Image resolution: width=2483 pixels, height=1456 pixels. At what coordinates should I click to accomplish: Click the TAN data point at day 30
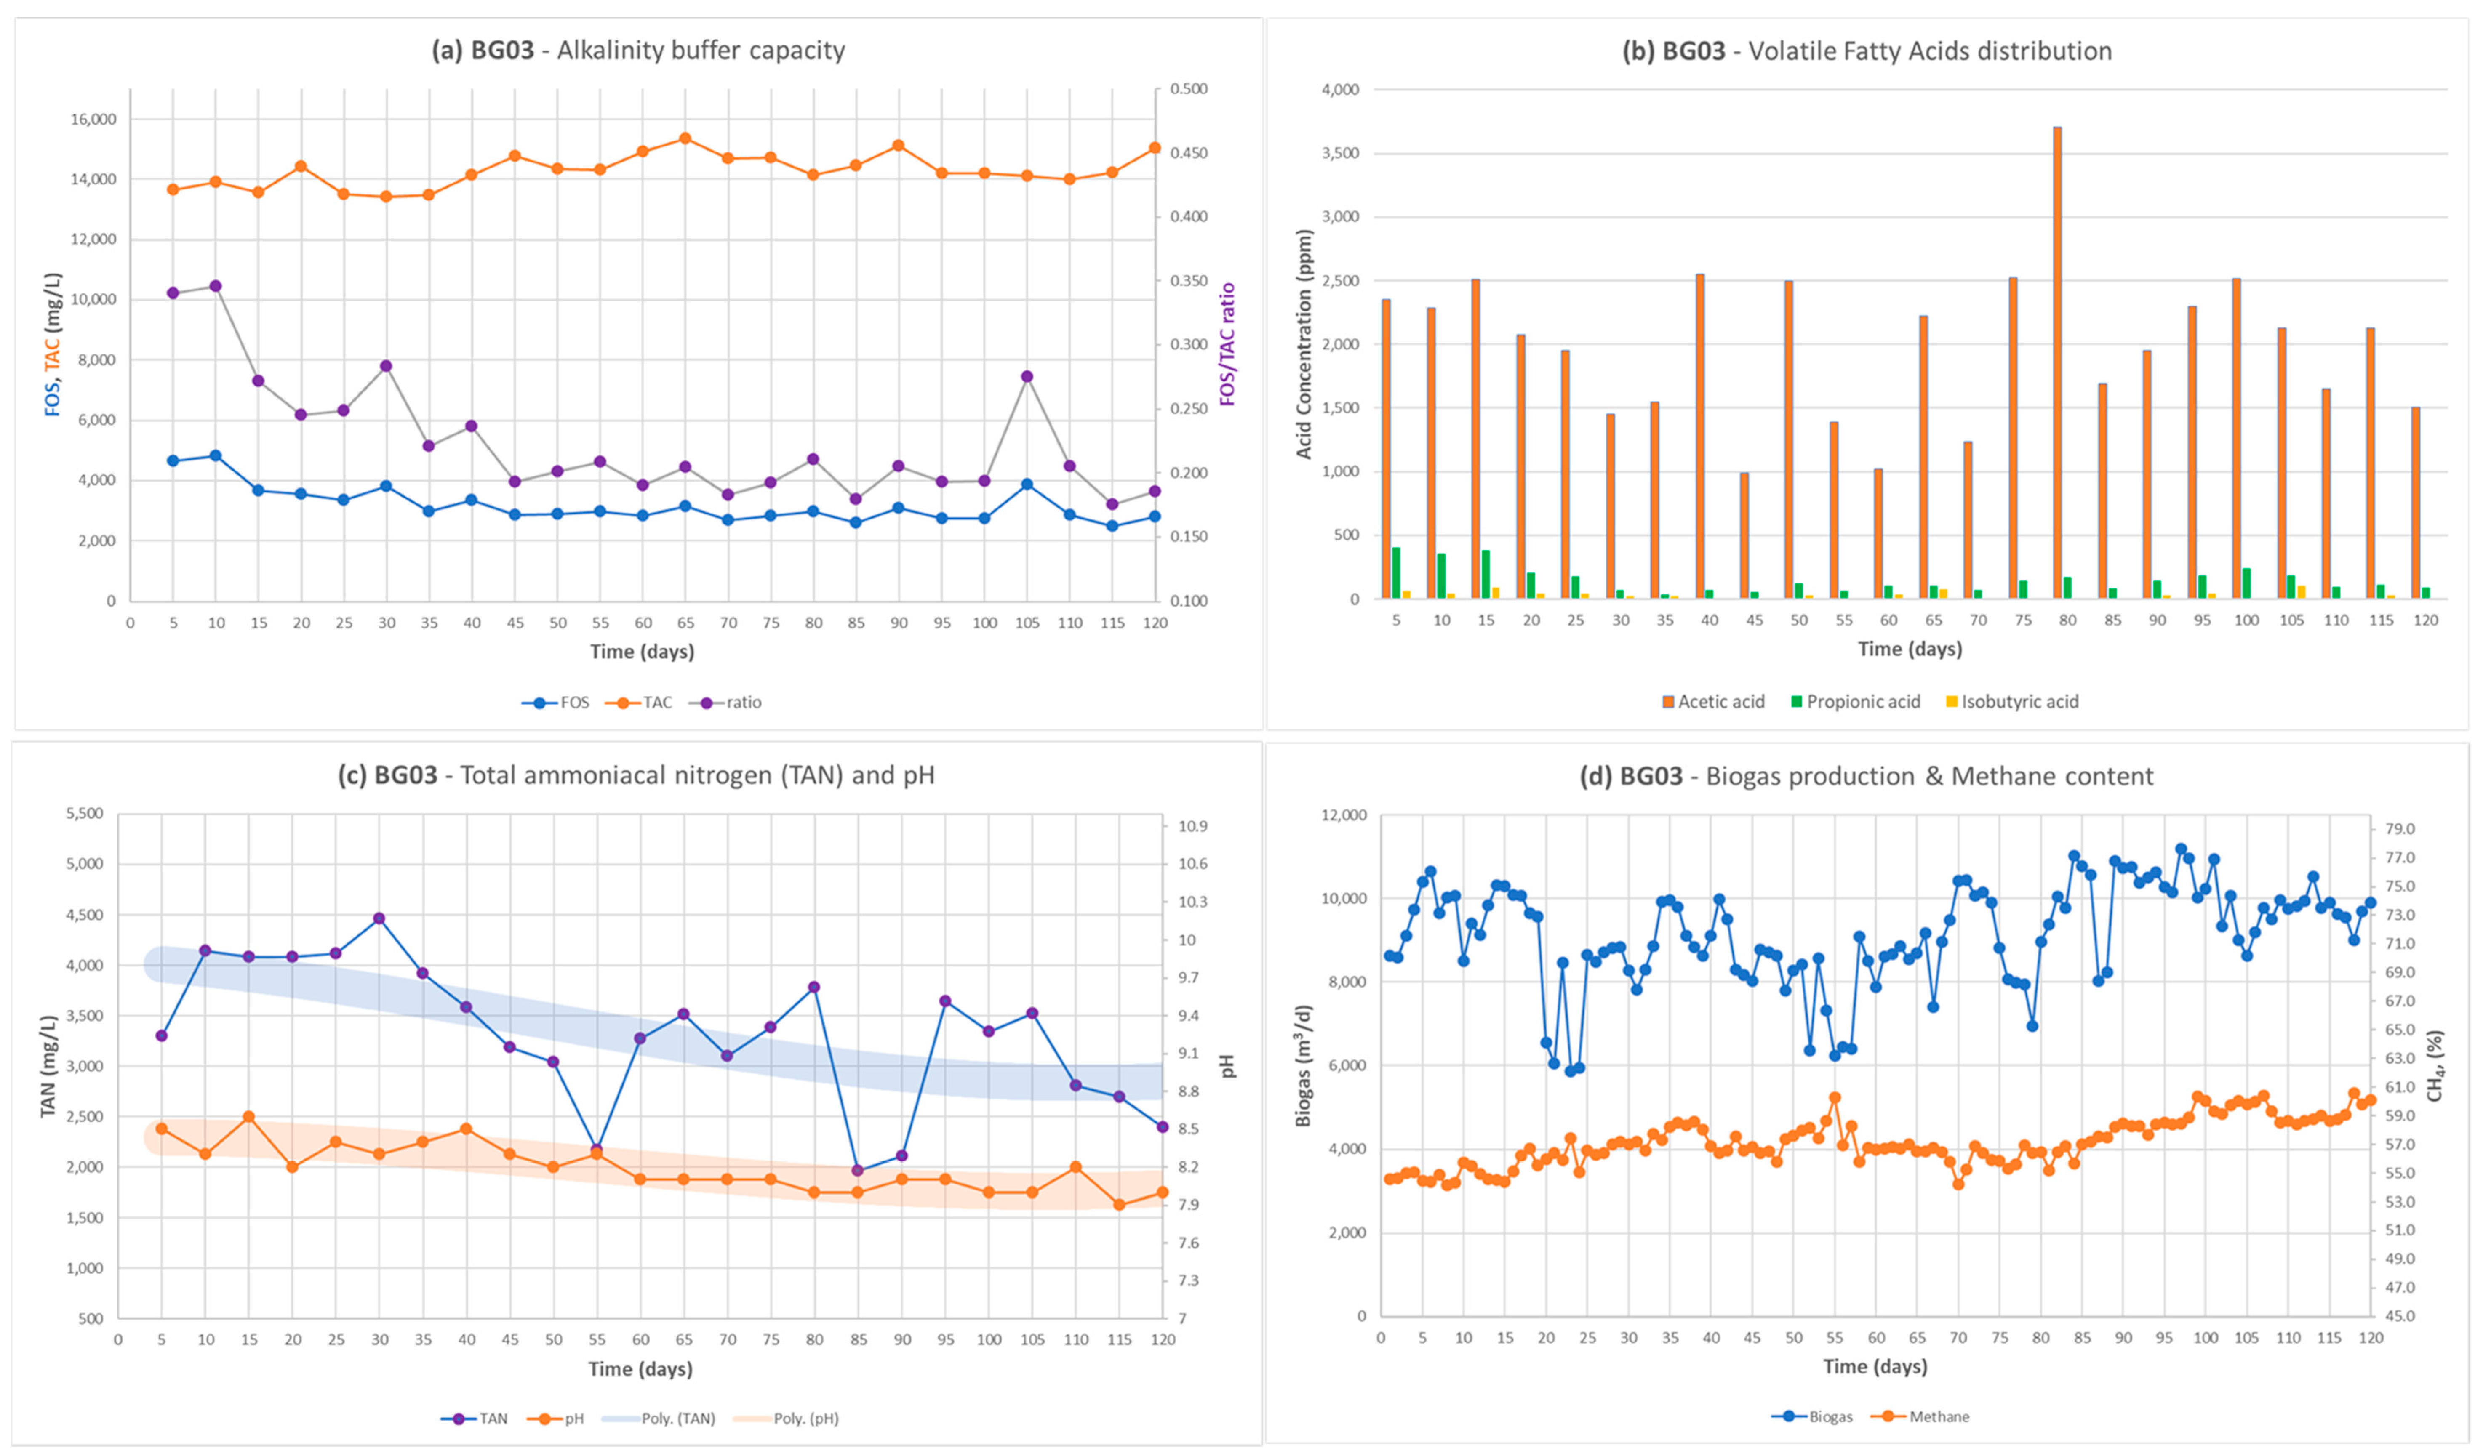click(x=379, y=918)
